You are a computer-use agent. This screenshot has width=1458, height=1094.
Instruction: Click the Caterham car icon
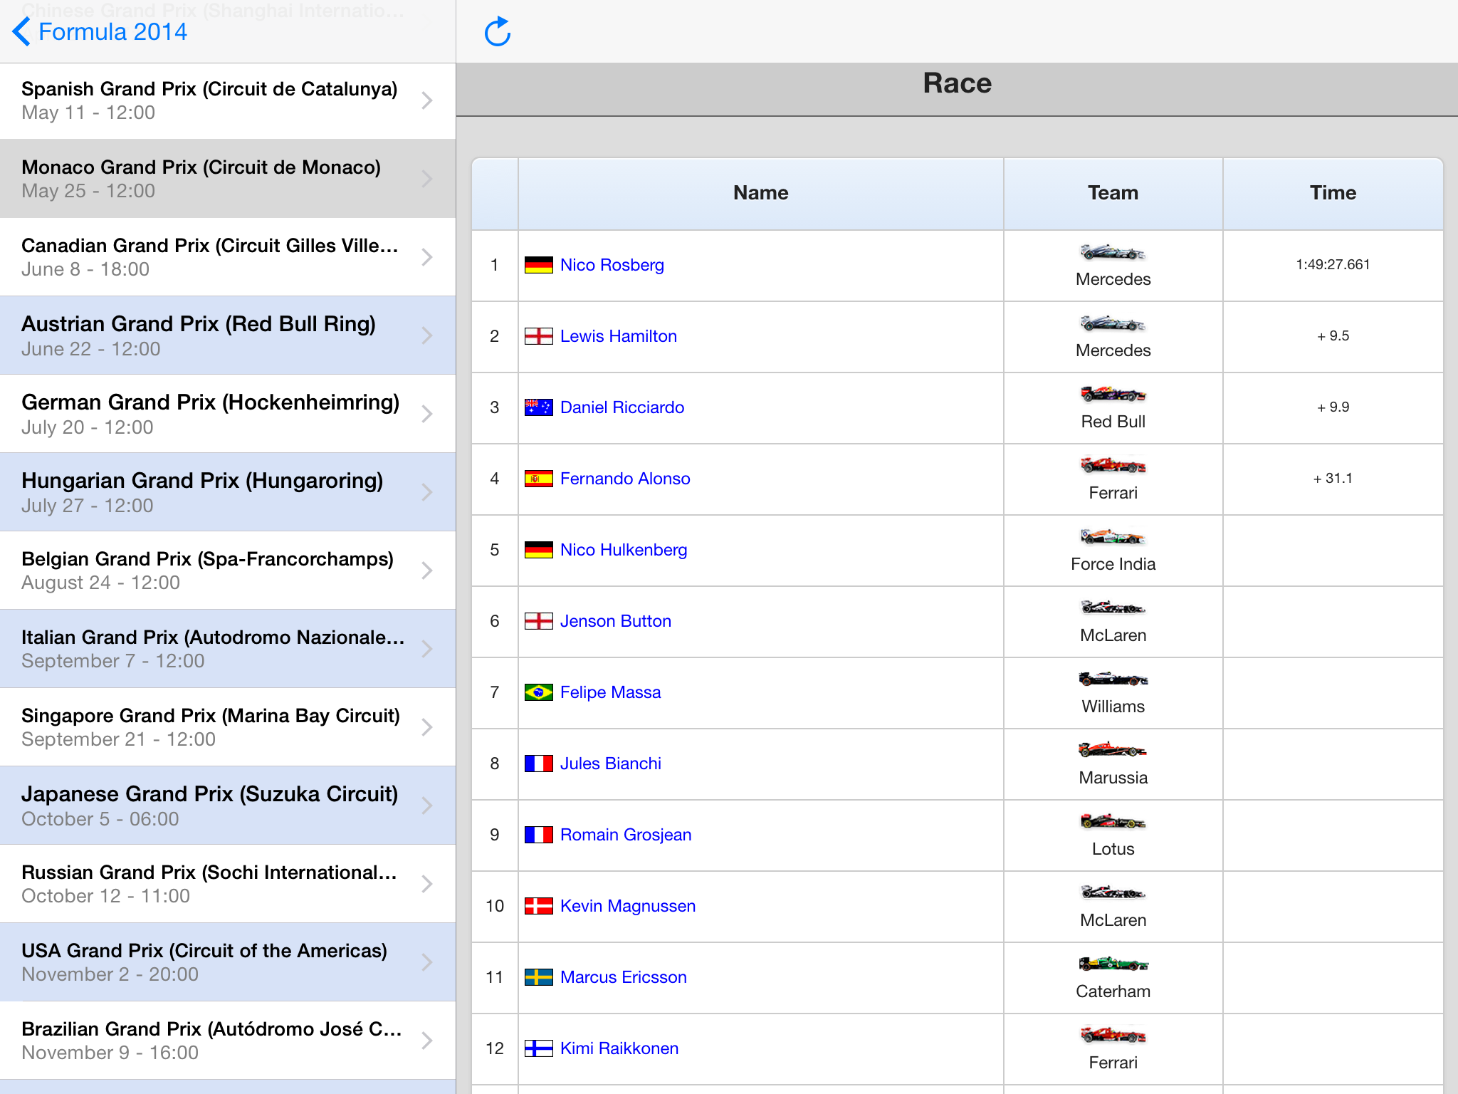[x=1113, y=964]
